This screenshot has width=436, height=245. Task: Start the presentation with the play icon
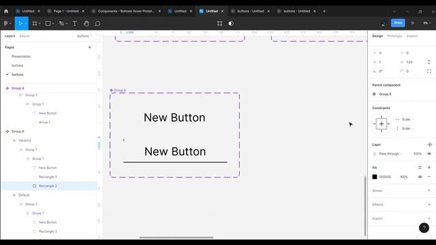click(413, 23)
